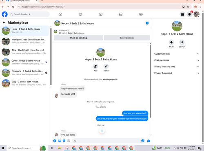Click the chat header house avatar
204x151 pixels.
57,23
